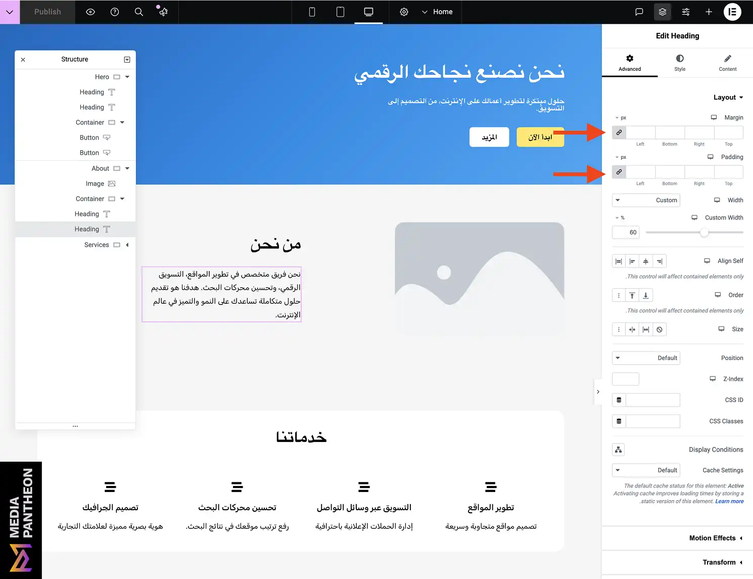Change Custom Width unit percent dropdown

click(620, 218)
